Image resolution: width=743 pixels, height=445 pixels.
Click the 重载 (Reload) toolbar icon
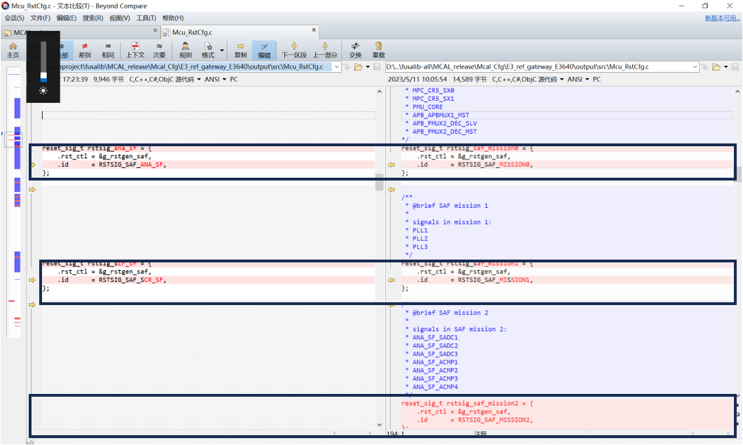pos(379,50)
